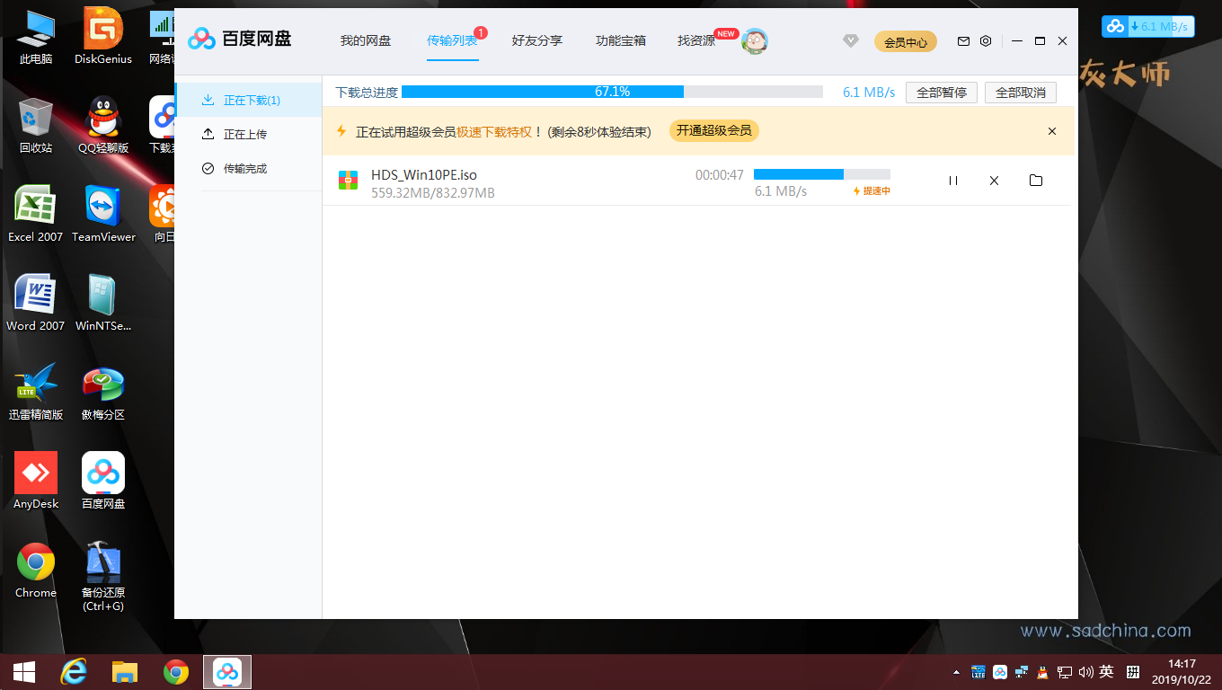
Task: Open folder of HDS_Win10PE.iso
Action: 1036,181
